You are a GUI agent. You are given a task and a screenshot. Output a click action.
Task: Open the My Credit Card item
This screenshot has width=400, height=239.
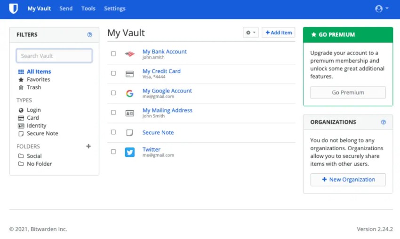161,71
